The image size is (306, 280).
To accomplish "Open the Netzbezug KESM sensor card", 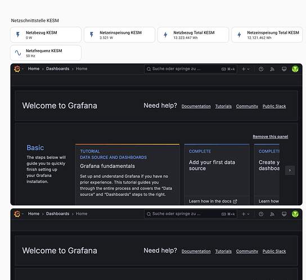I will click(x=46, y=35).
